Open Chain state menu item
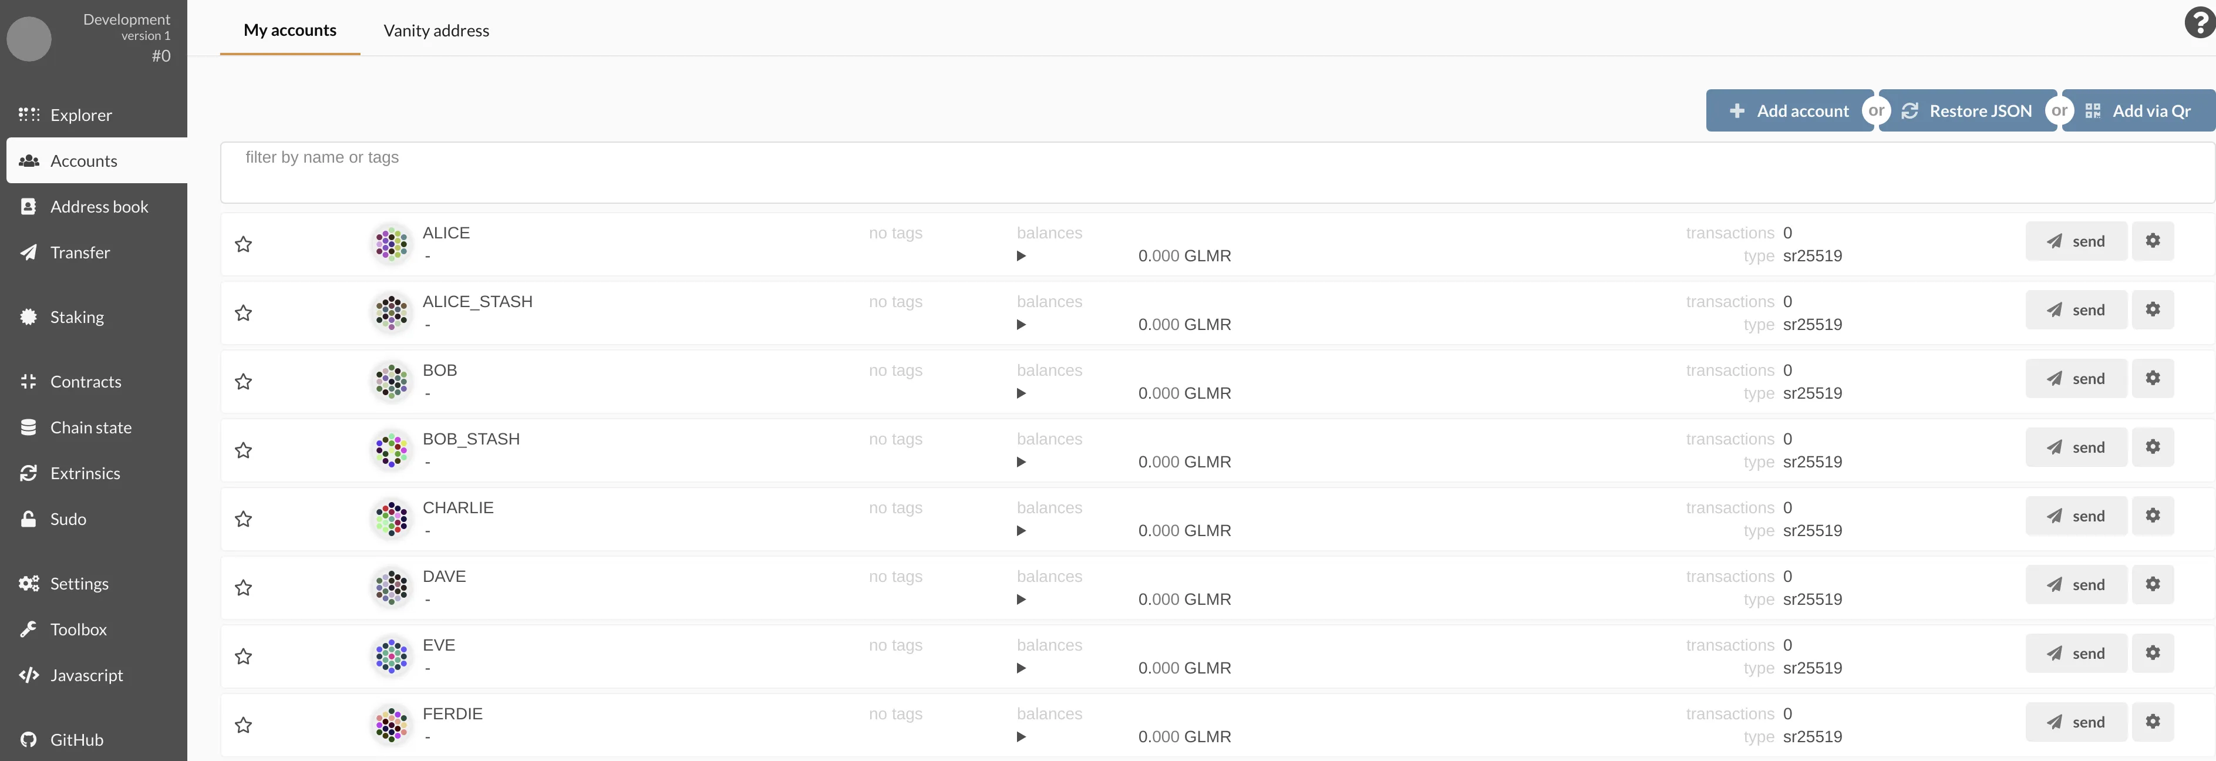Screen dimensions: 2216x761 90,427
